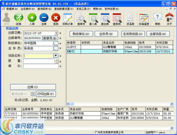
Task: Click the blue 出库 stock-out icon
Action: pos(44,19)
